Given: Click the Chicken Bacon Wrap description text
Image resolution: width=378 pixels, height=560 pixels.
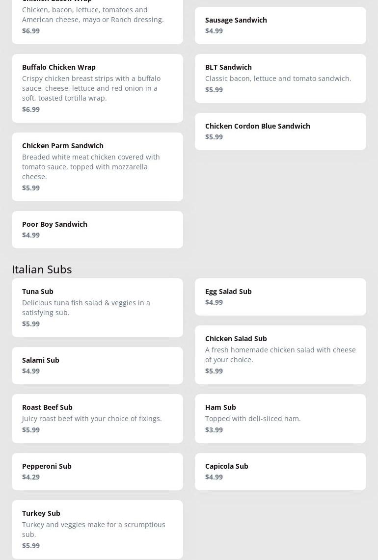Looking at the screenshot, I should (93, 15).
